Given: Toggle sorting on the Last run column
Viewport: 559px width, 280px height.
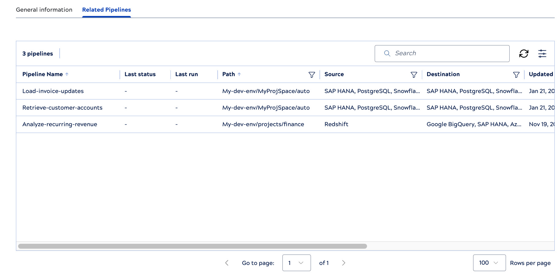Looking at the screenshot, I should (186, 74).
